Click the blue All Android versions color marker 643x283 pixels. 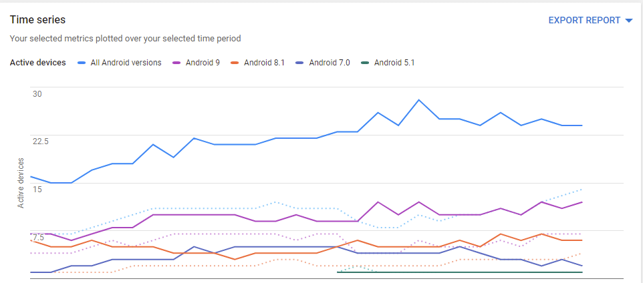[82, 63]
